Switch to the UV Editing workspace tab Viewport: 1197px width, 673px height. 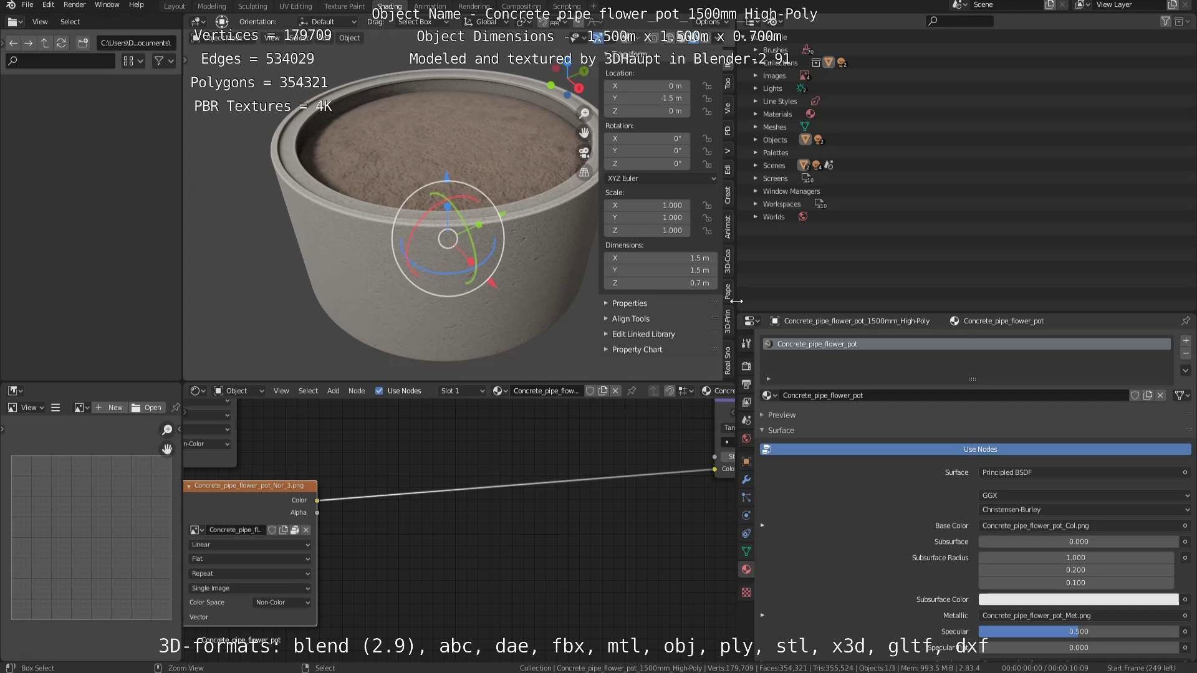296,6
